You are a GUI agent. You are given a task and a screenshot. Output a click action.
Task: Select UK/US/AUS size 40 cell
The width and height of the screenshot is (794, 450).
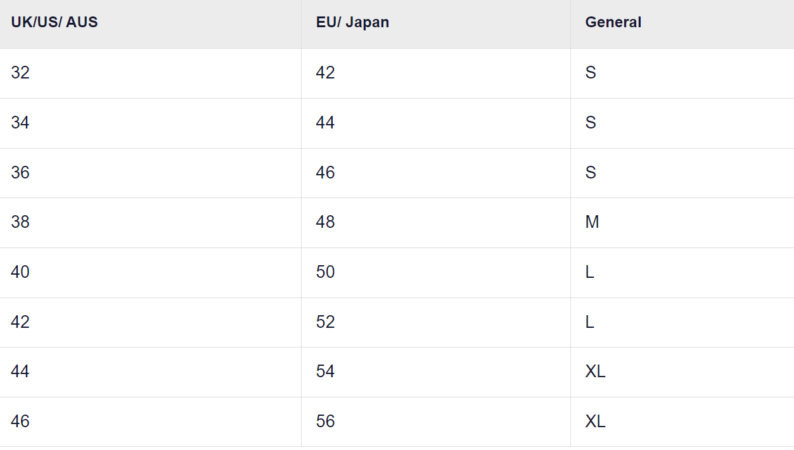coord(20,272)
